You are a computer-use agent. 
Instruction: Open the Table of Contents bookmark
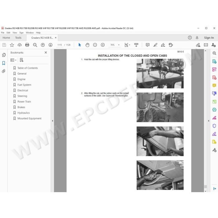tap(27, 68)
